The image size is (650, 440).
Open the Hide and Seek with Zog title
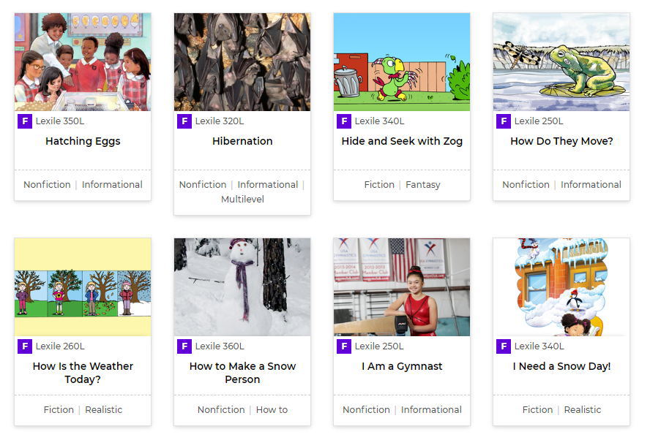402,141
